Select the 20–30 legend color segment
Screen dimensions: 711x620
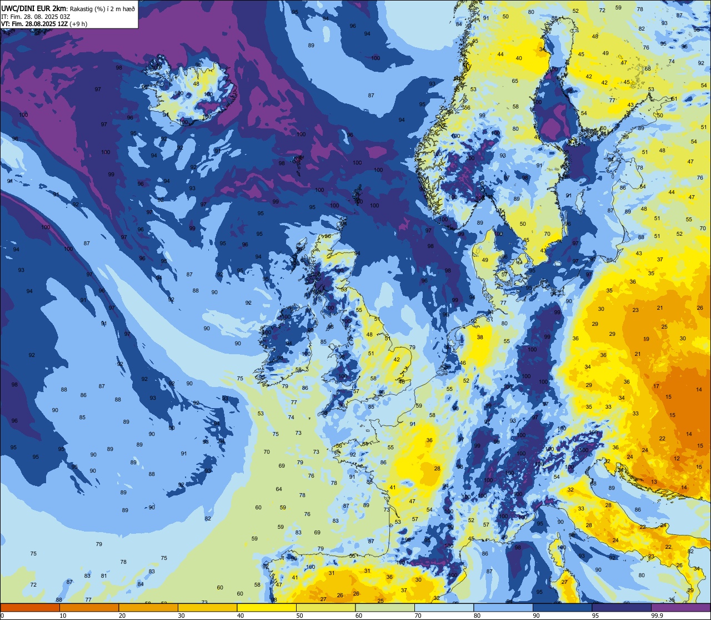148,607
